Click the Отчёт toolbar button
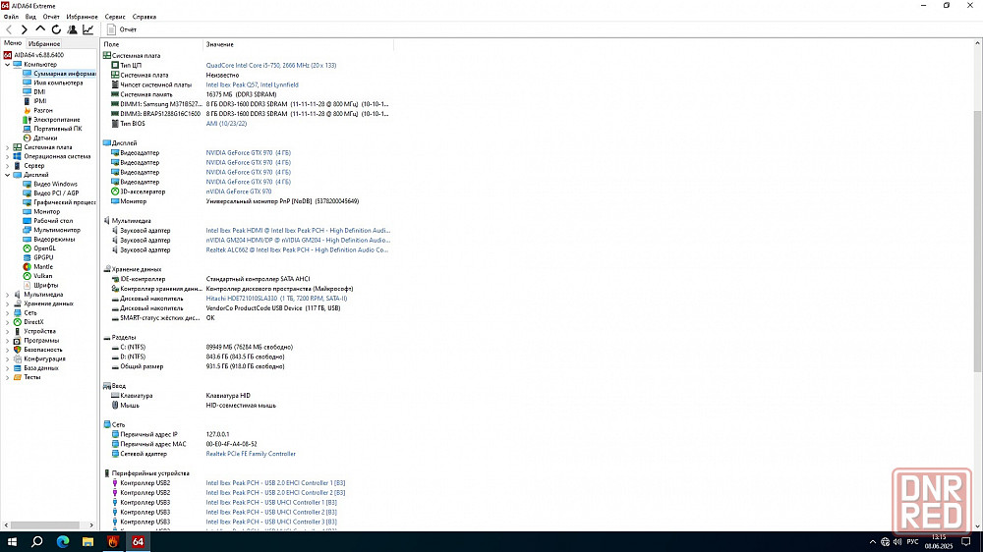Image resolution: width=983 pixels, height=552 pixels. 122,29
